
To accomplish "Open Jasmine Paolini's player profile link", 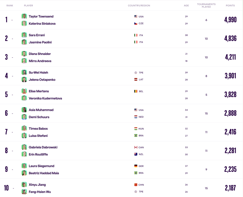I will pyautogui.click(x=40, y=42).
